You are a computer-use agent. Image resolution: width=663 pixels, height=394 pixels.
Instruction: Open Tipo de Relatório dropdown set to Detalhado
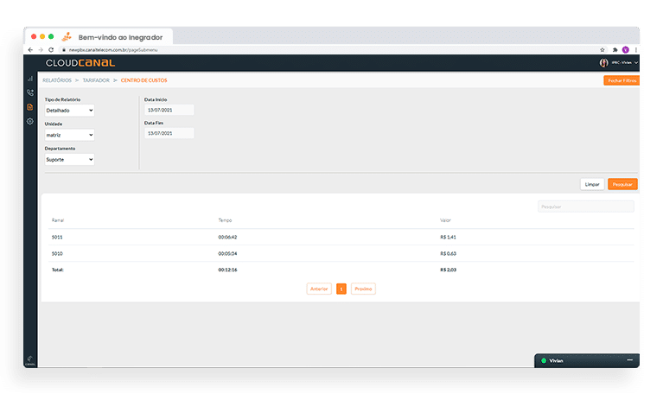[69, 111]
